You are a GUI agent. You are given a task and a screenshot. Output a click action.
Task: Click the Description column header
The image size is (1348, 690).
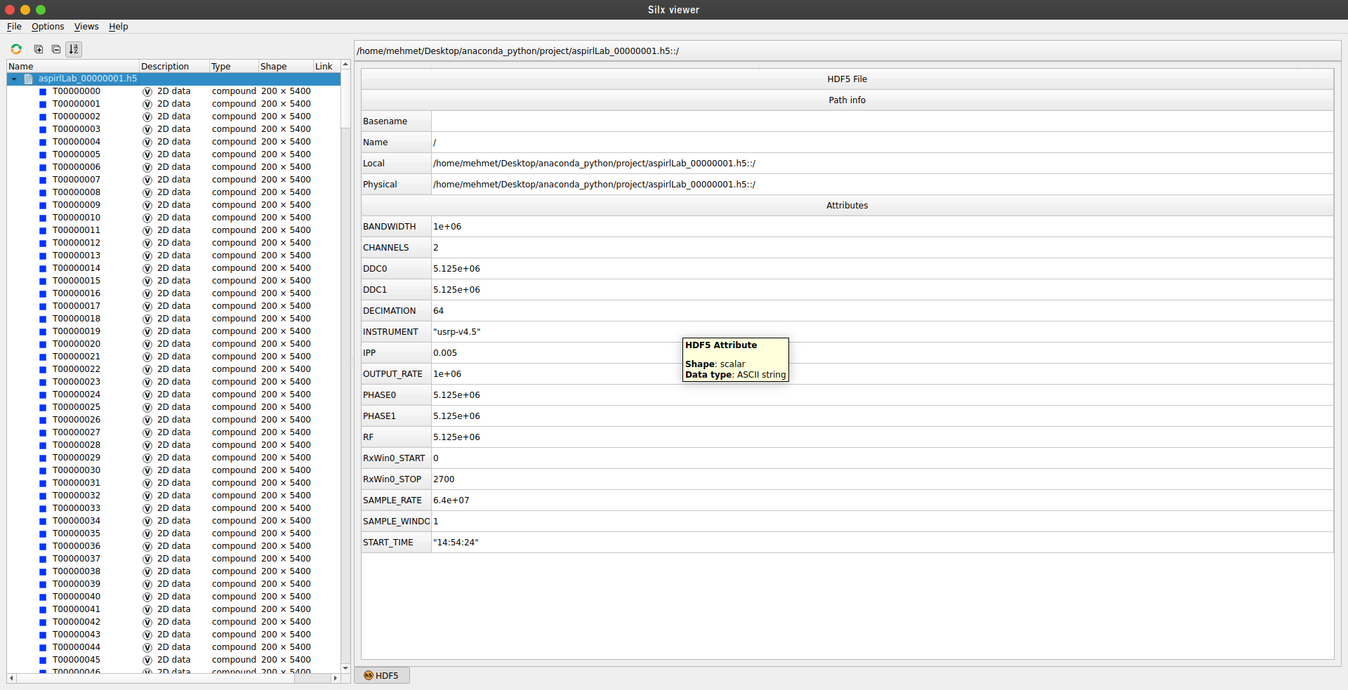tap(174, 67)
